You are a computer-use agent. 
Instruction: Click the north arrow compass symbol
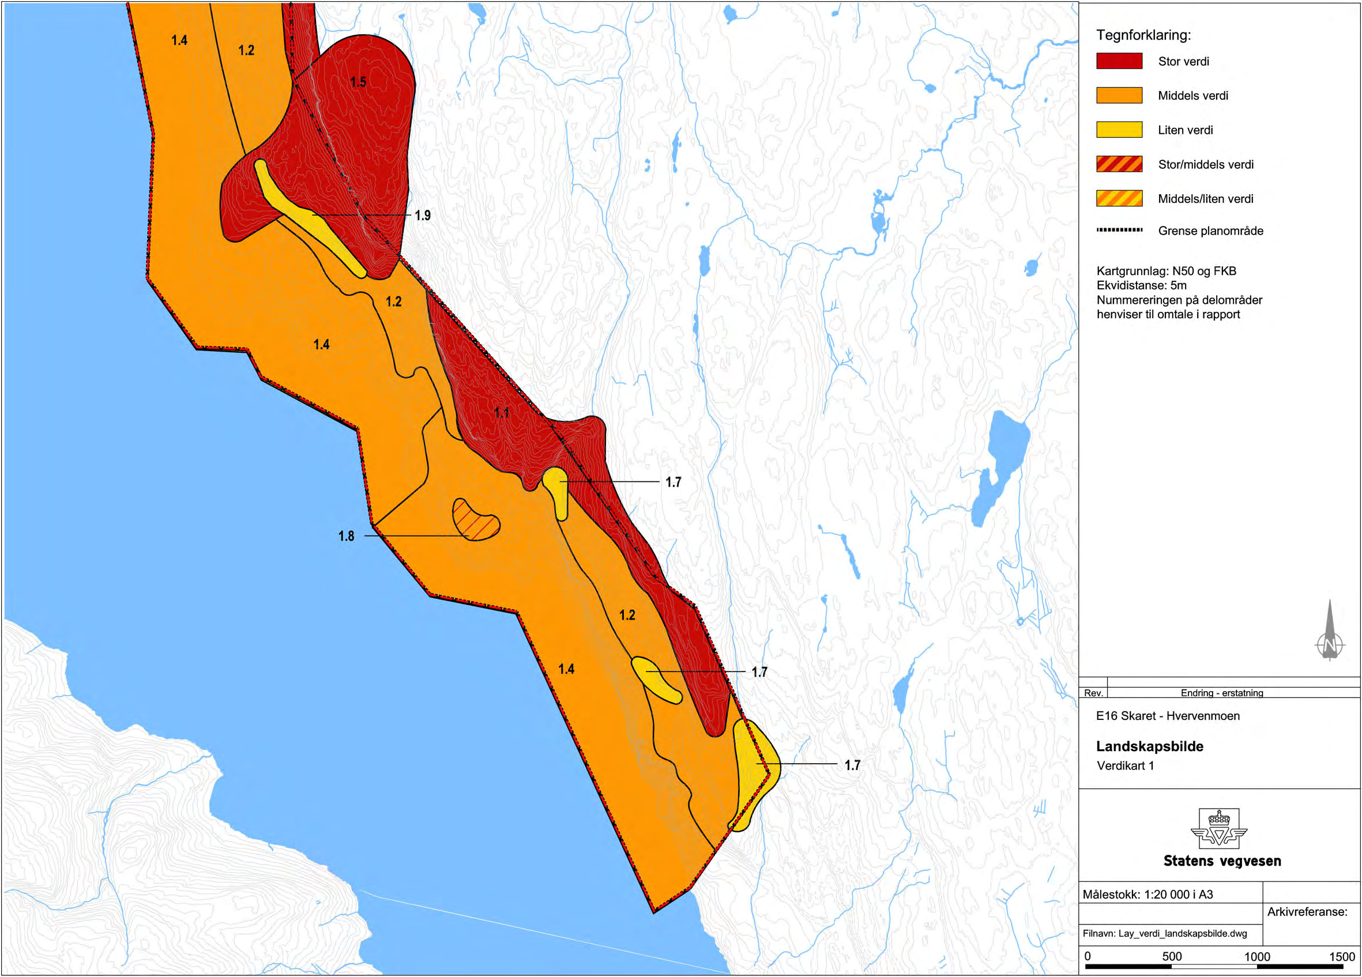[1330, 630]
